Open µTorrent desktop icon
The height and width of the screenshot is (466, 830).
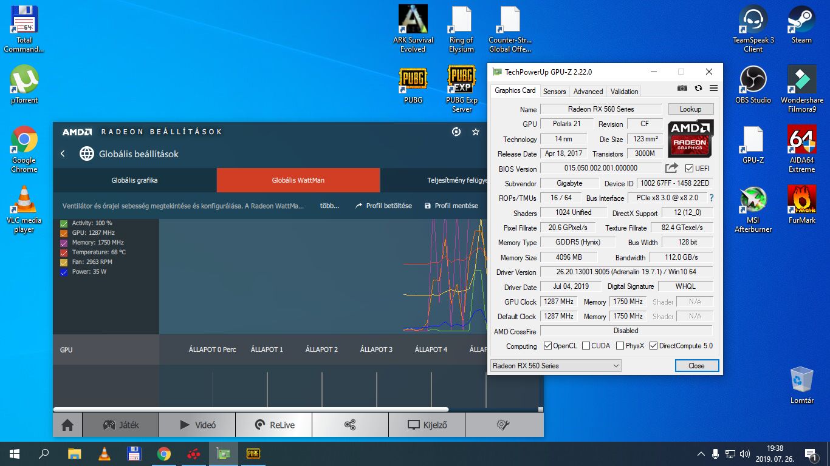coord(24,84)
